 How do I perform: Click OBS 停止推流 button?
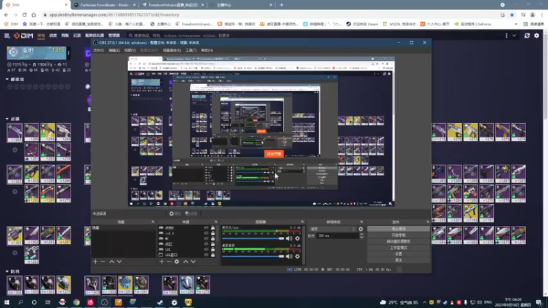click(x=399, y=229)
